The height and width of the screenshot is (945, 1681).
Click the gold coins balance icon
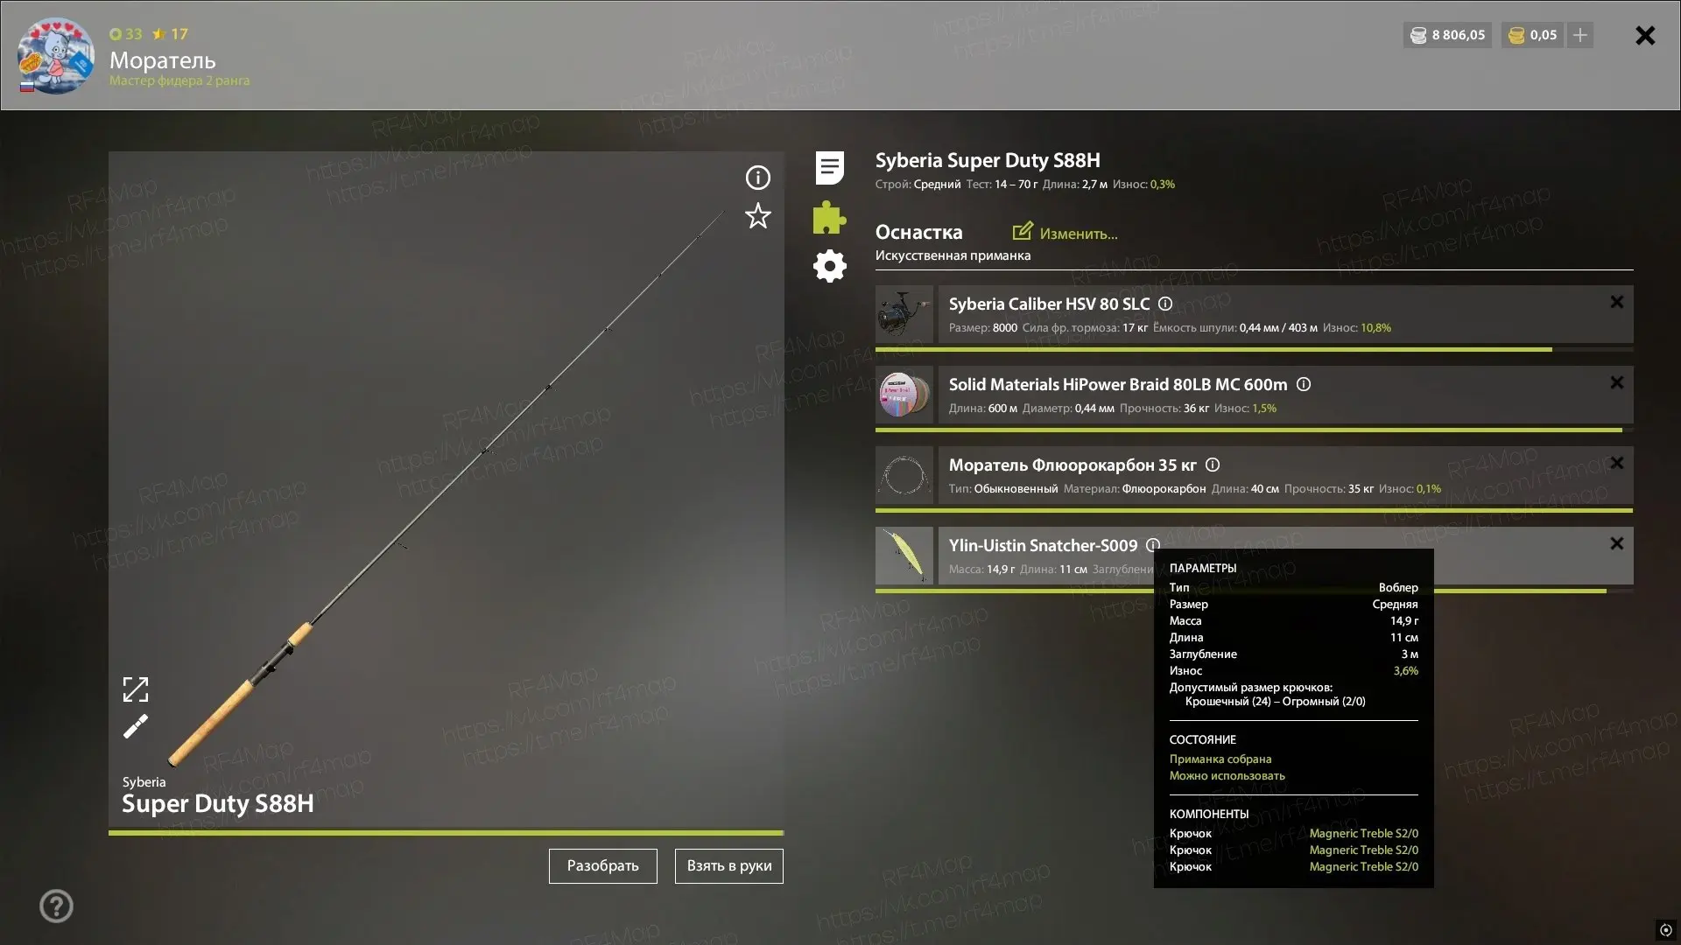pos(1516,35)
